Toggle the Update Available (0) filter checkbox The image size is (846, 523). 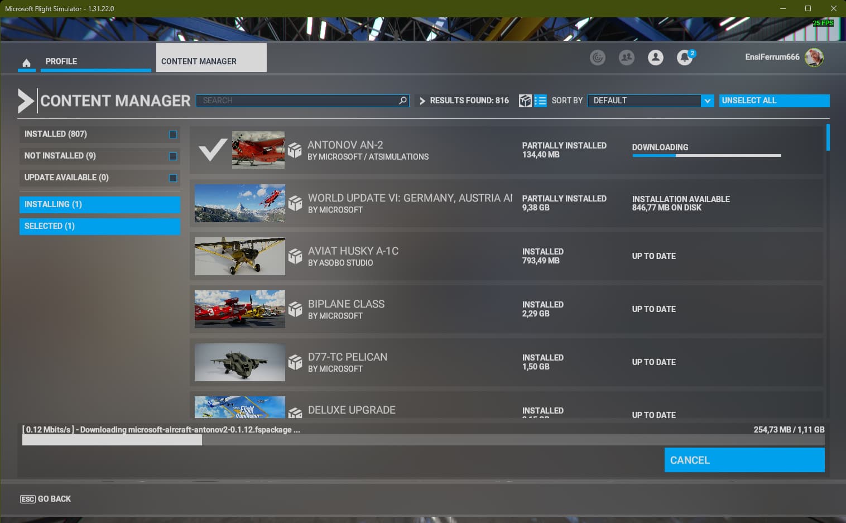tap(173, 178)
